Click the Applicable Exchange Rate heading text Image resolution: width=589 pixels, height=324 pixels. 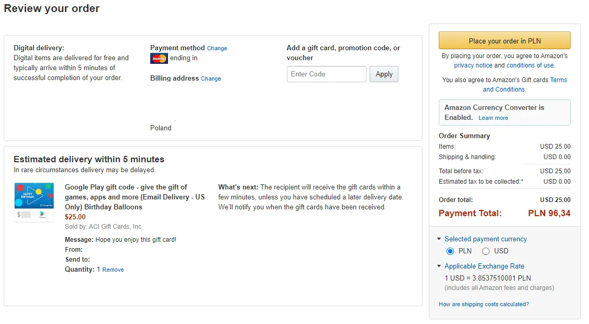(484, 266)
